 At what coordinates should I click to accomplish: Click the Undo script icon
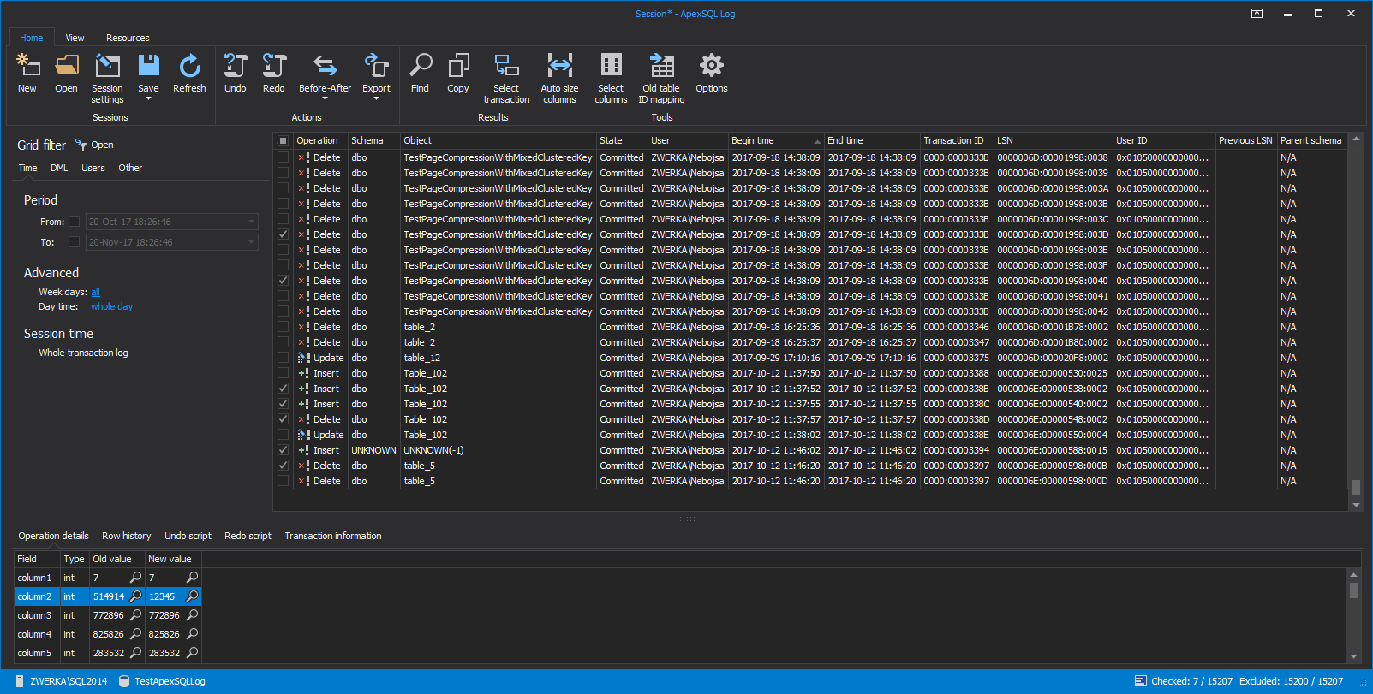236,65
